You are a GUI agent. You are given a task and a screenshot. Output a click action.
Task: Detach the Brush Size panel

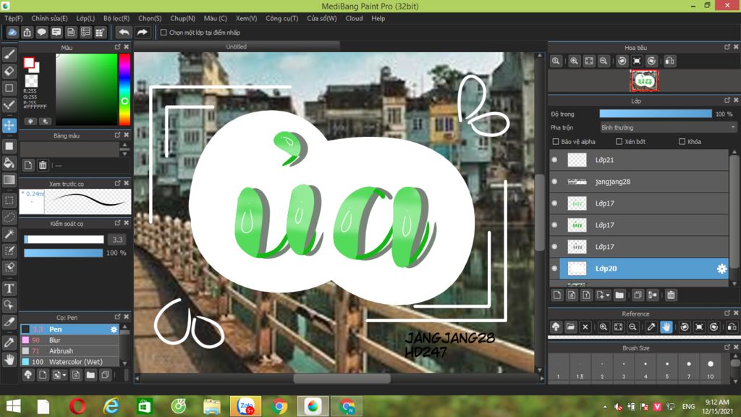pos(727,347)
